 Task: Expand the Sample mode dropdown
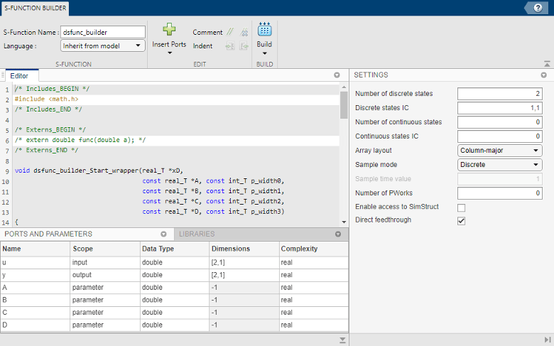coord(500,165)
